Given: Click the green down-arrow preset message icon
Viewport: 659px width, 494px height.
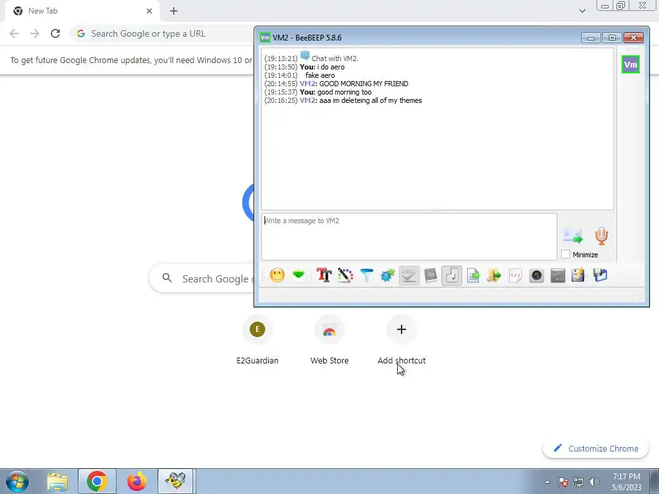Looking at the screenshot, I should (299, 275).
